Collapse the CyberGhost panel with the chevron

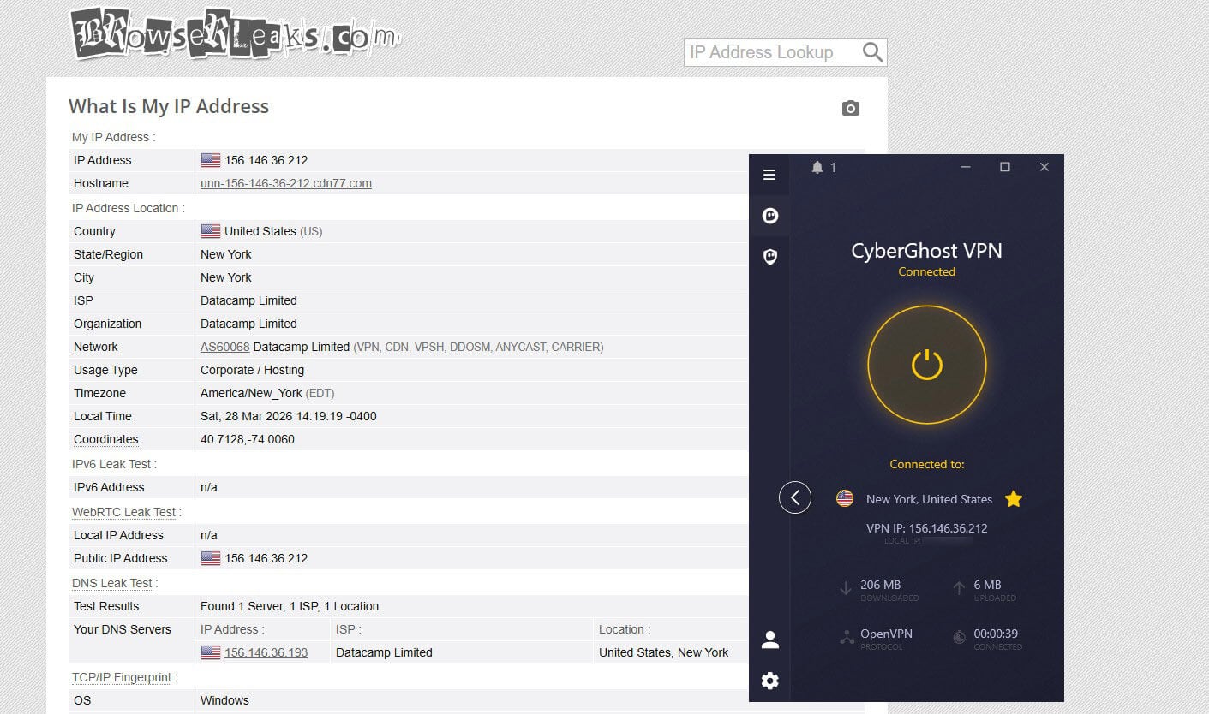794,497
